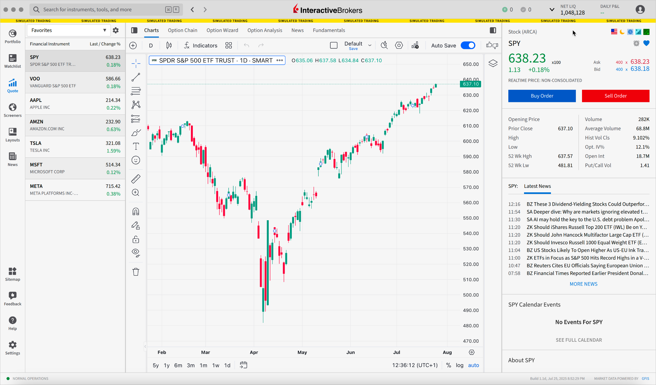Image resolution: width=656 pixels, height=385 pixels.
Task: Open the Indicators panel
Action: [x=201, y=45]
